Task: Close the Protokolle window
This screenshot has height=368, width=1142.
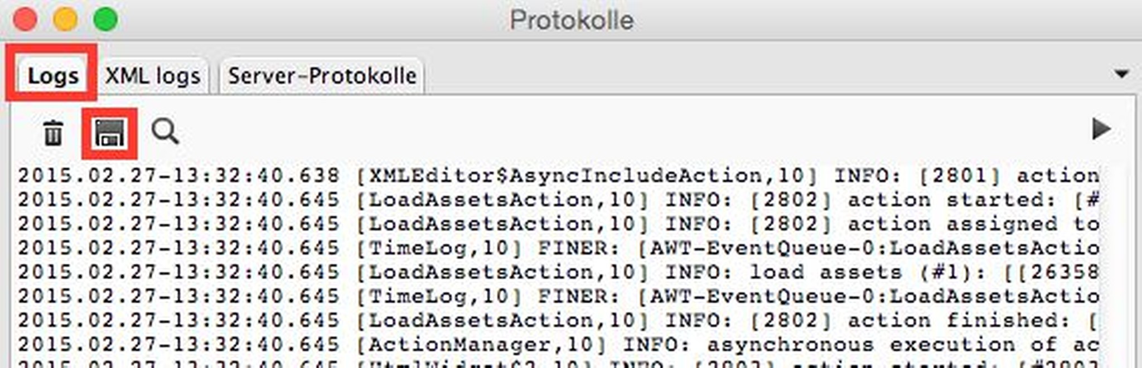Action: point(25,20)
